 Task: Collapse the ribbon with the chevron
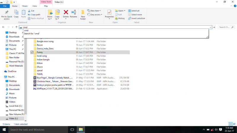(x=231, y=6)
